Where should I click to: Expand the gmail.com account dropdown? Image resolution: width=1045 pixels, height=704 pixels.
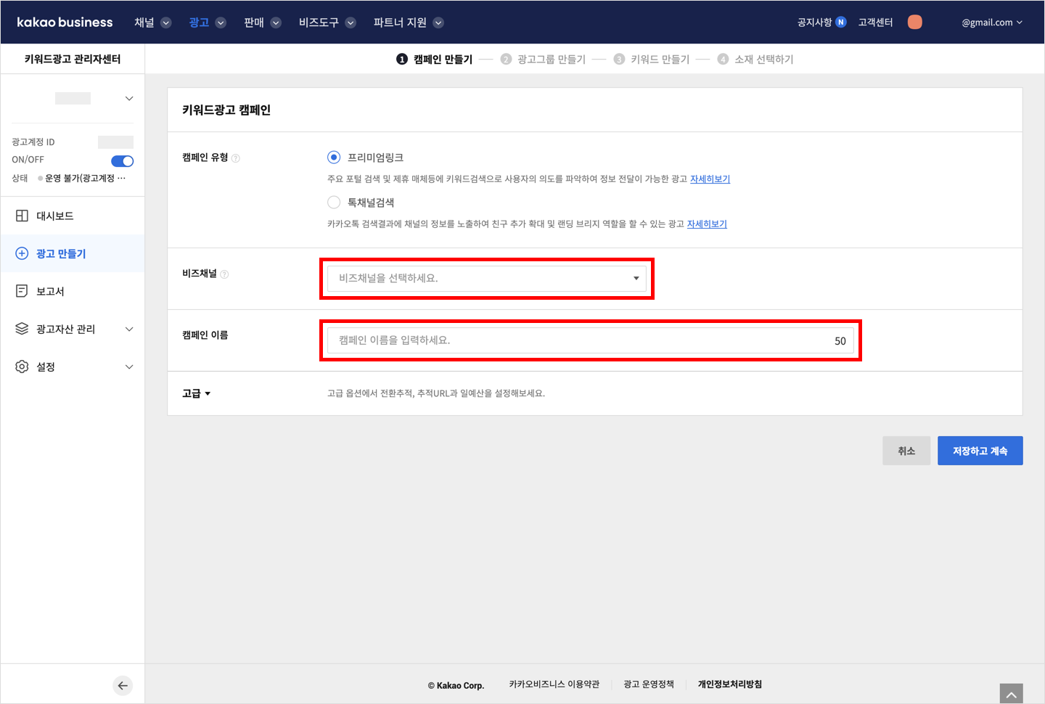click(x=992, y=22)
